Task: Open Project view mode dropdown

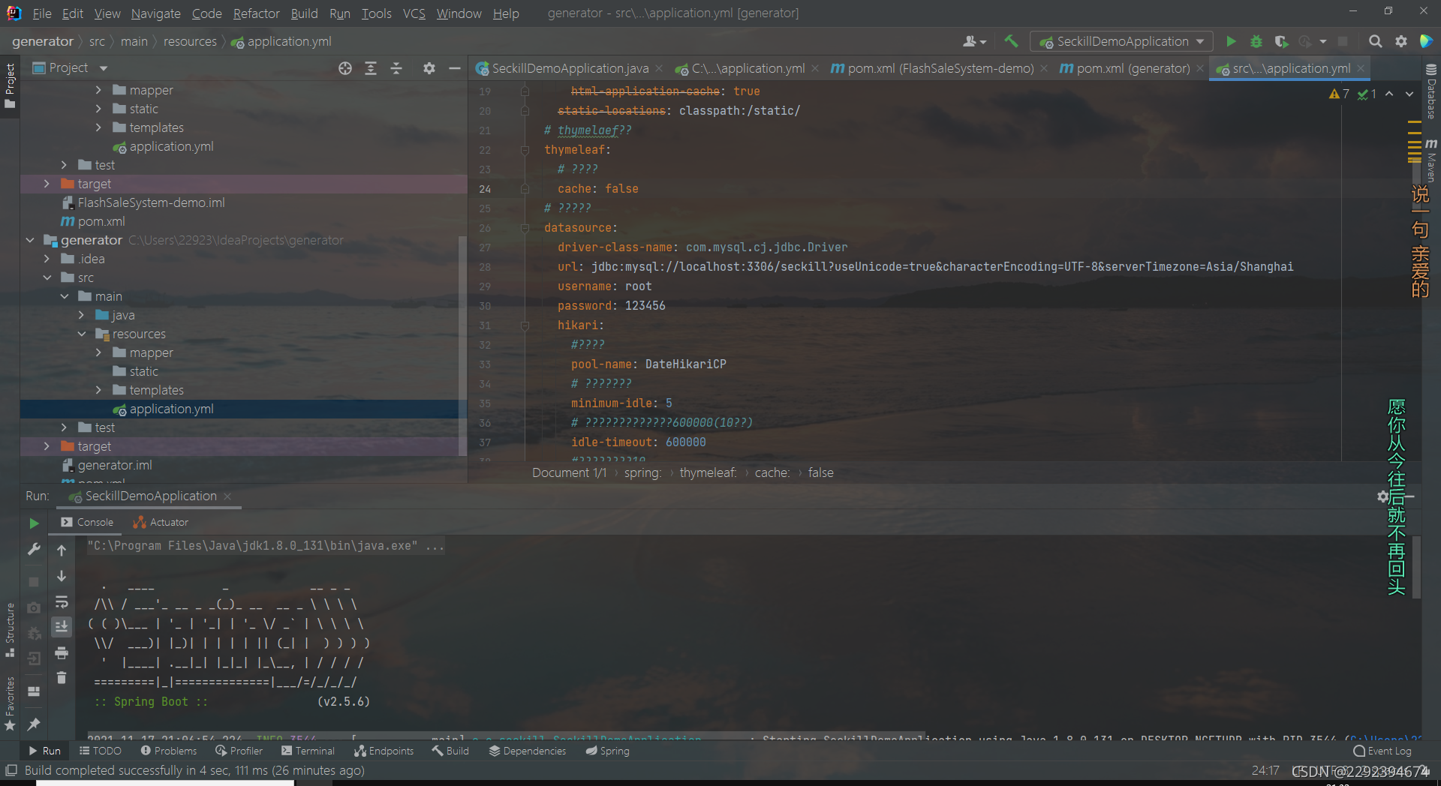Action: 70,68
